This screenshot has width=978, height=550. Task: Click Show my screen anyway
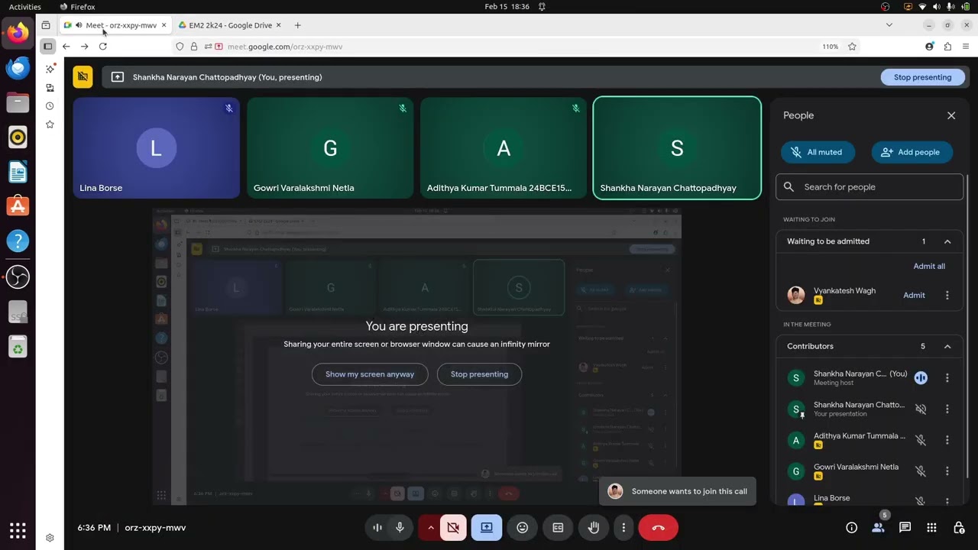[370, 374]
